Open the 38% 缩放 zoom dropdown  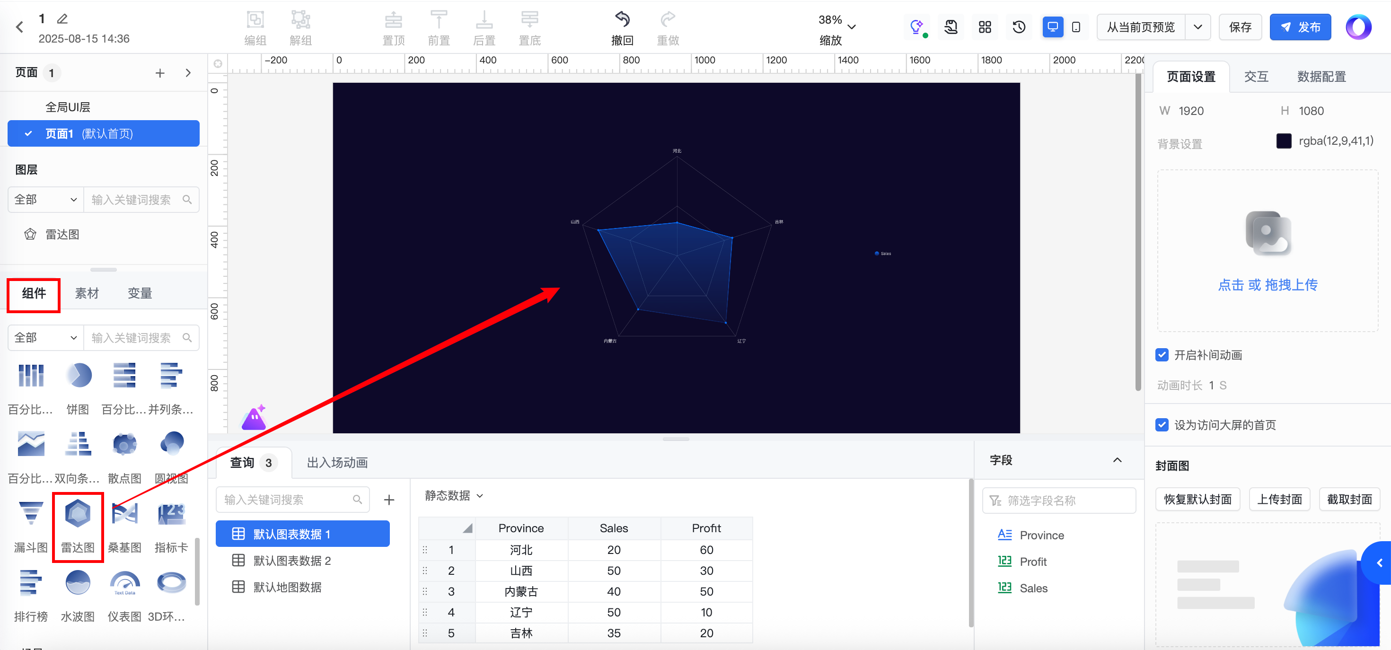point(852,27)
